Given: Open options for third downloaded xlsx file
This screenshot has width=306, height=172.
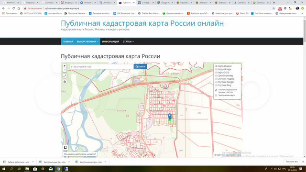Looking at the screenshot, I should point(105,162).
